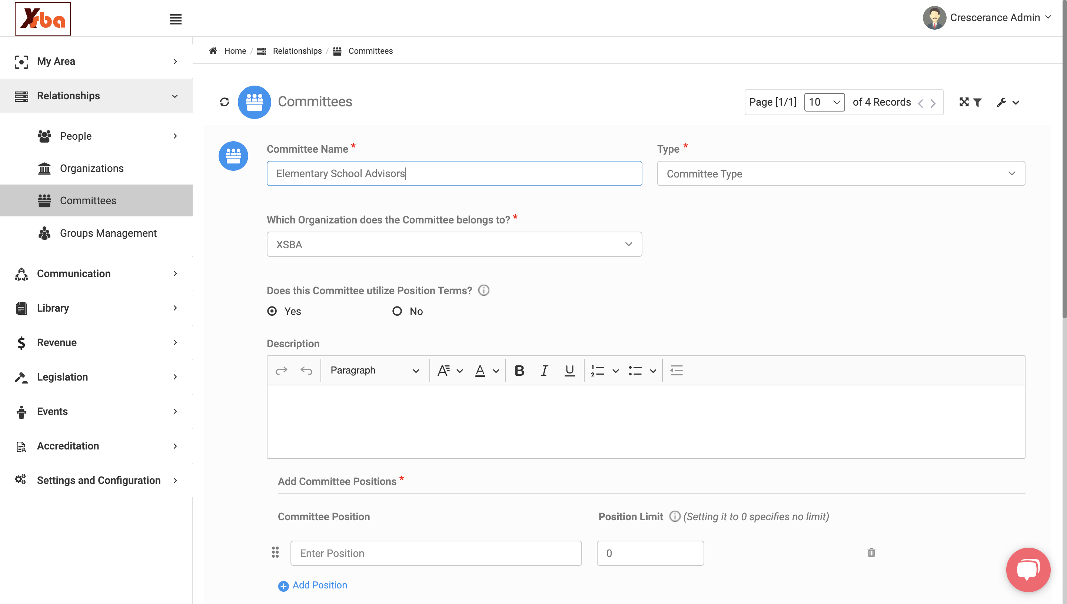Click the Enter Position input field
This screenshot has width=1067, height=604.
coord(436,553)
